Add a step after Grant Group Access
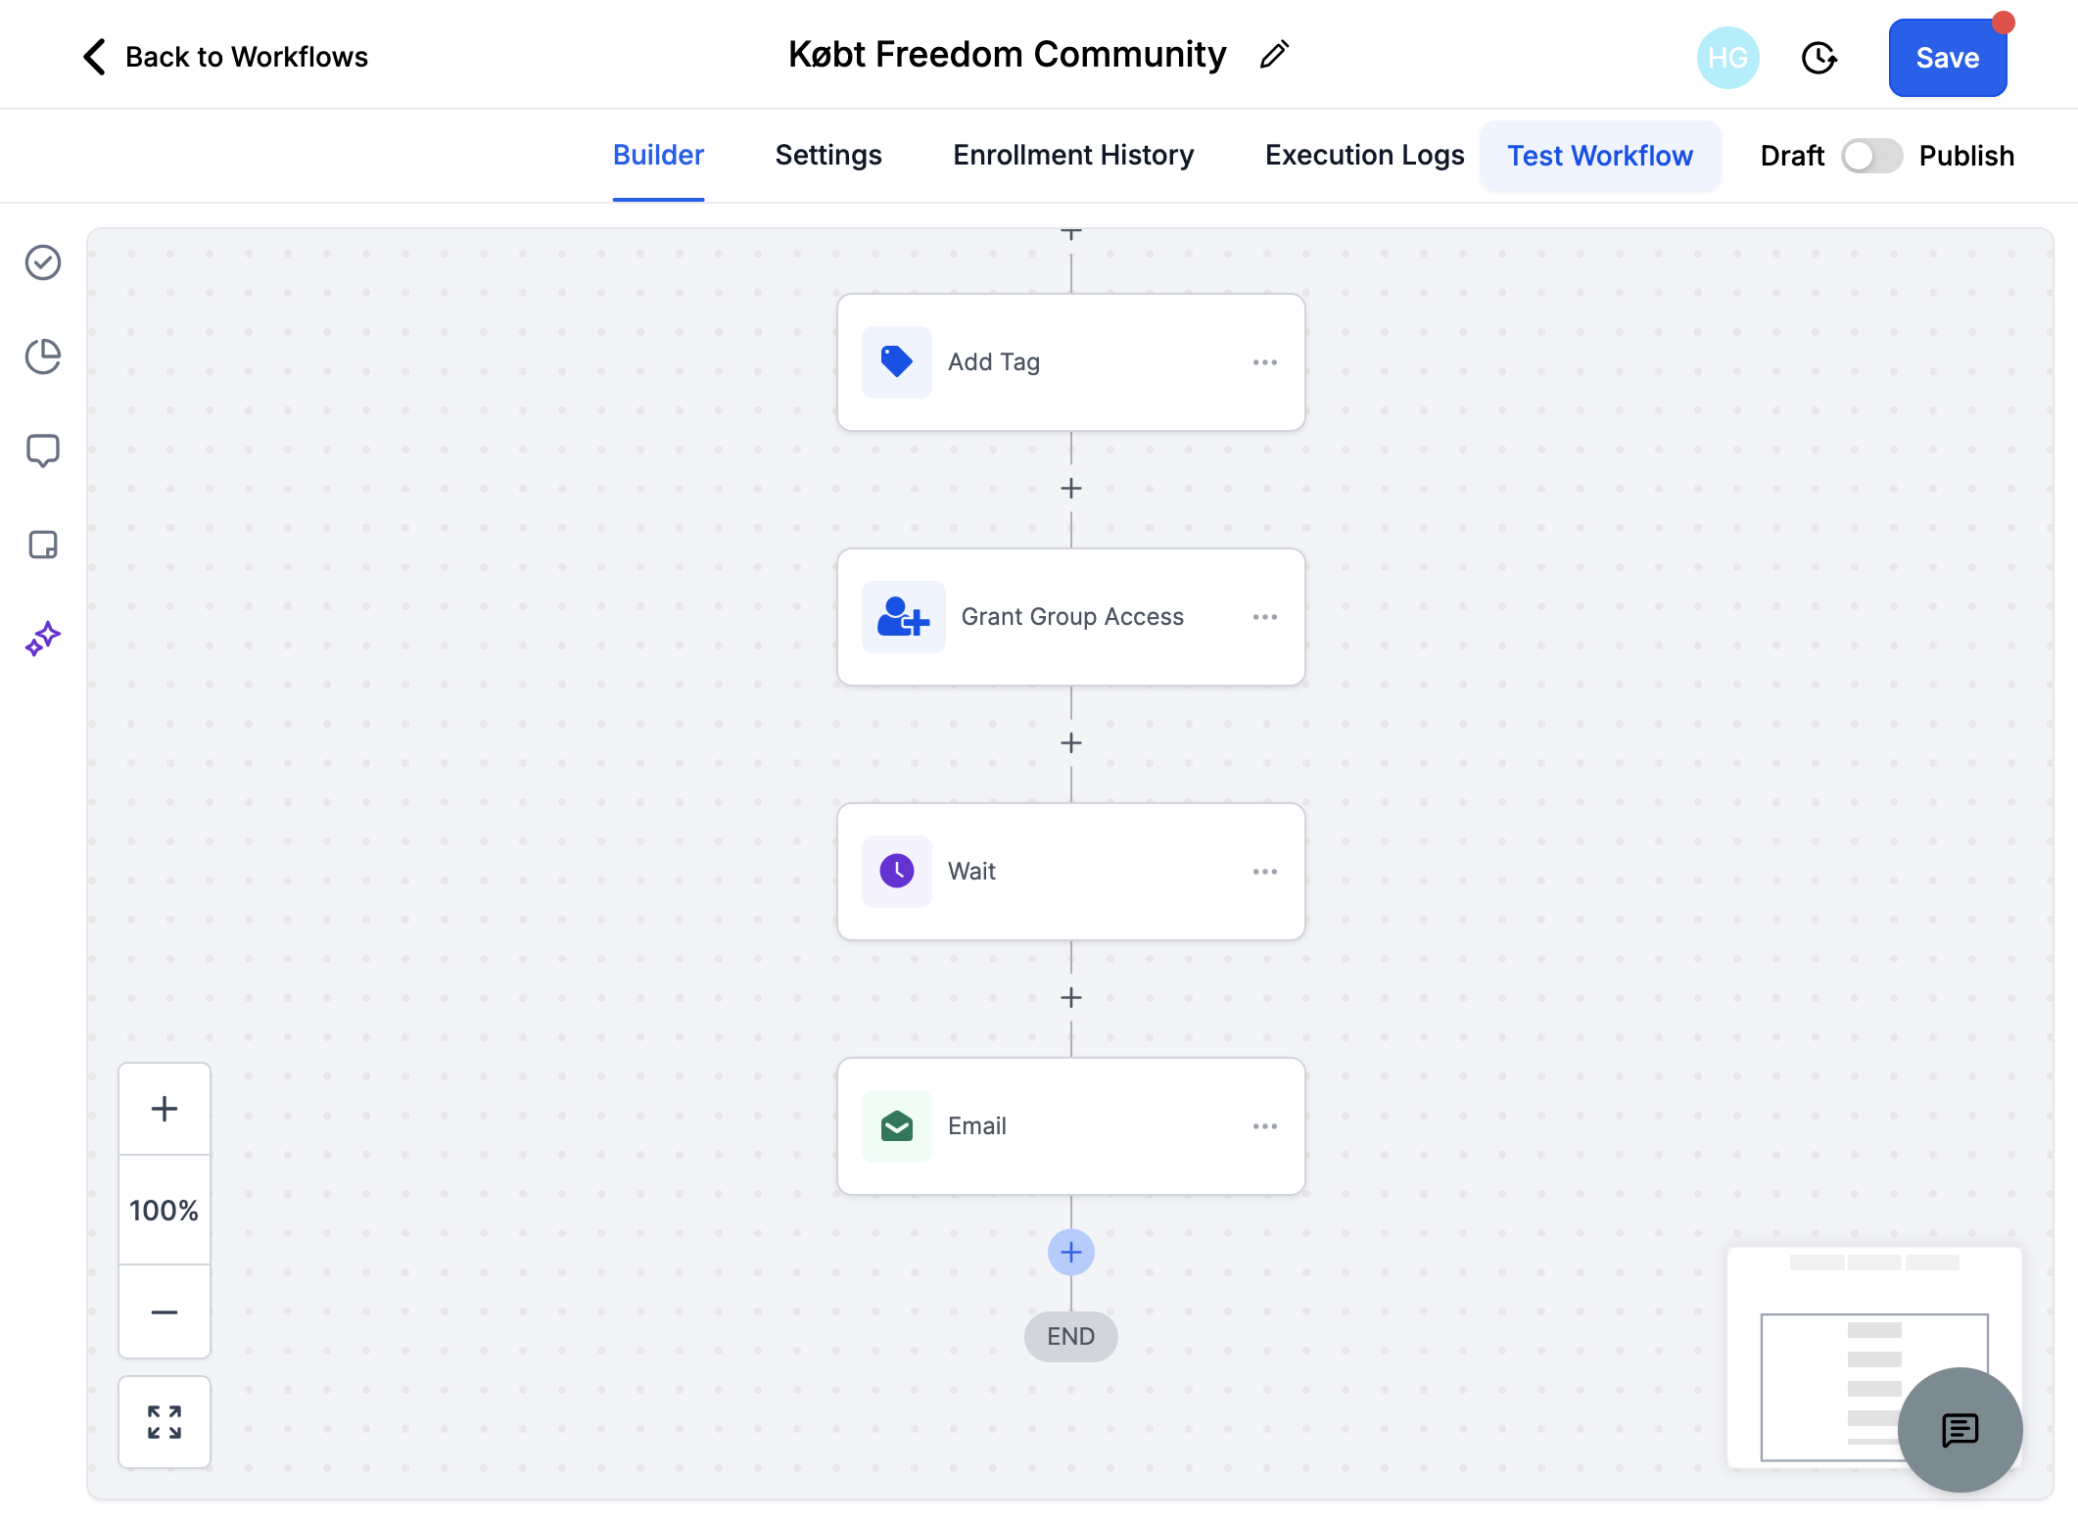This screenshot has width=2078, height=1524. [1071, 742]
